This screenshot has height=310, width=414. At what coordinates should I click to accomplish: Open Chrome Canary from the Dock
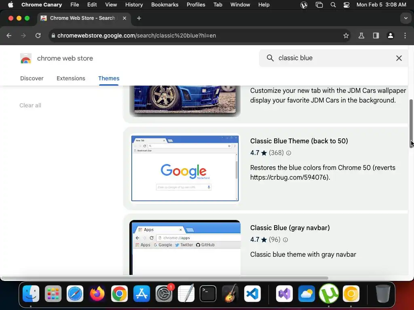[351, 293]
